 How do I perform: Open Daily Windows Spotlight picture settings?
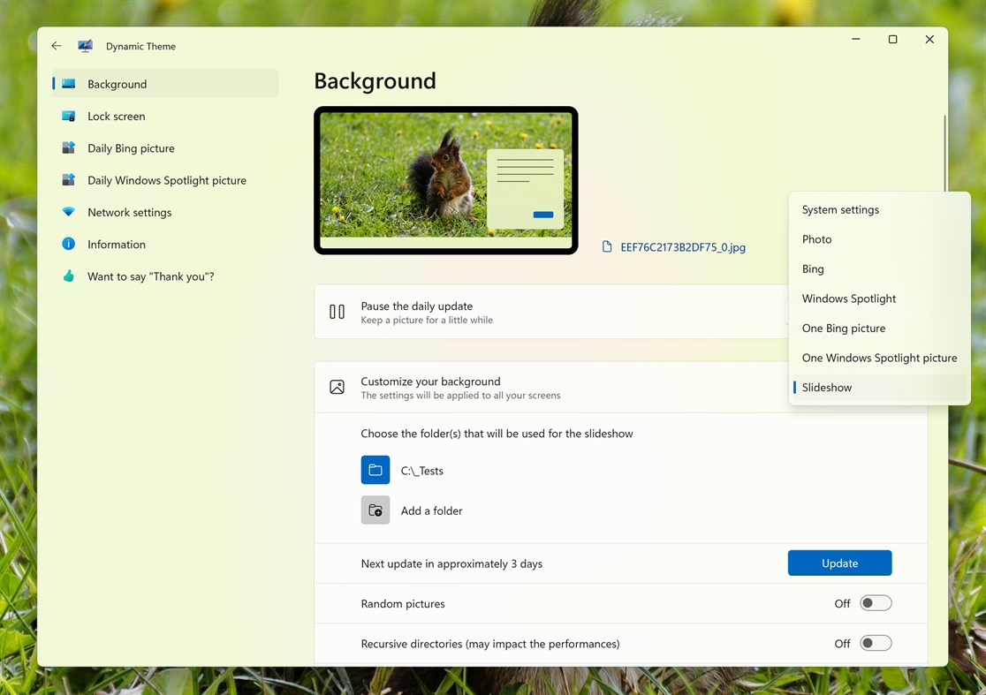69,179
